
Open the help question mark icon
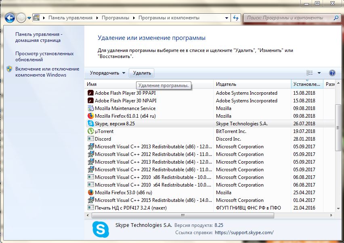tap(332, 73)
